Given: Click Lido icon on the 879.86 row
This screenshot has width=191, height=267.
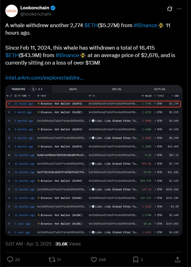Looking at the screenshot, I should pyautogui.click(x=93, y=164).
